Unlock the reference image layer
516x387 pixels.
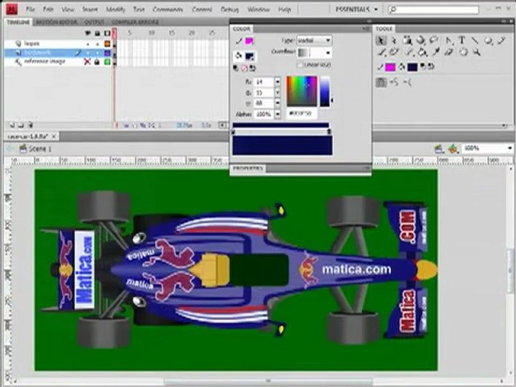point(97,61)
